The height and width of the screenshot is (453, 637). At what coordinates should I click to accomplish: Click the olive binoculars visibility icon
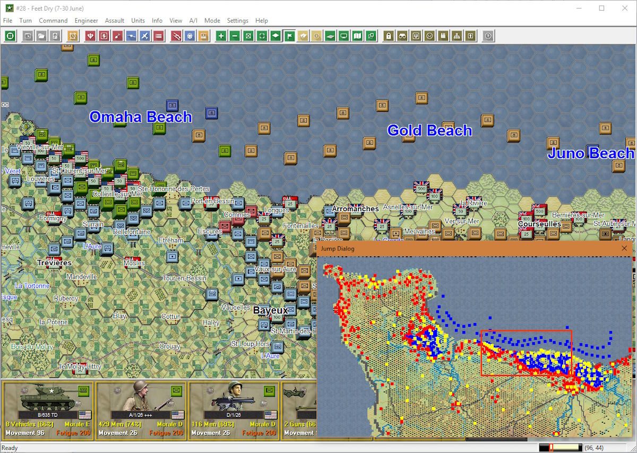point(402,36)
